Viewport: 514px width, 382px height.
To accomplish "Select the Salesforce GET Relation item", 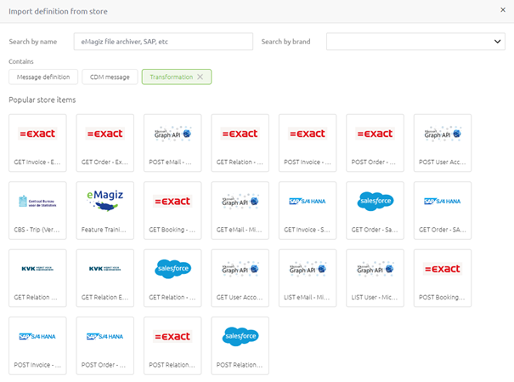I will [x=172, y=278].
